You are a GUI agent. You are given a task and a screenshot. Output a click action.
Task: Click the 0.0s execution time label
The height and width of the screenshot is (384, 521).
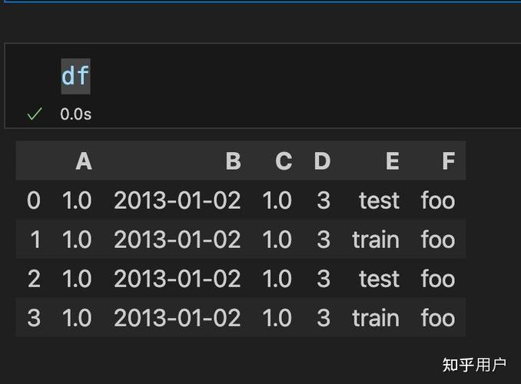[76, 114]
